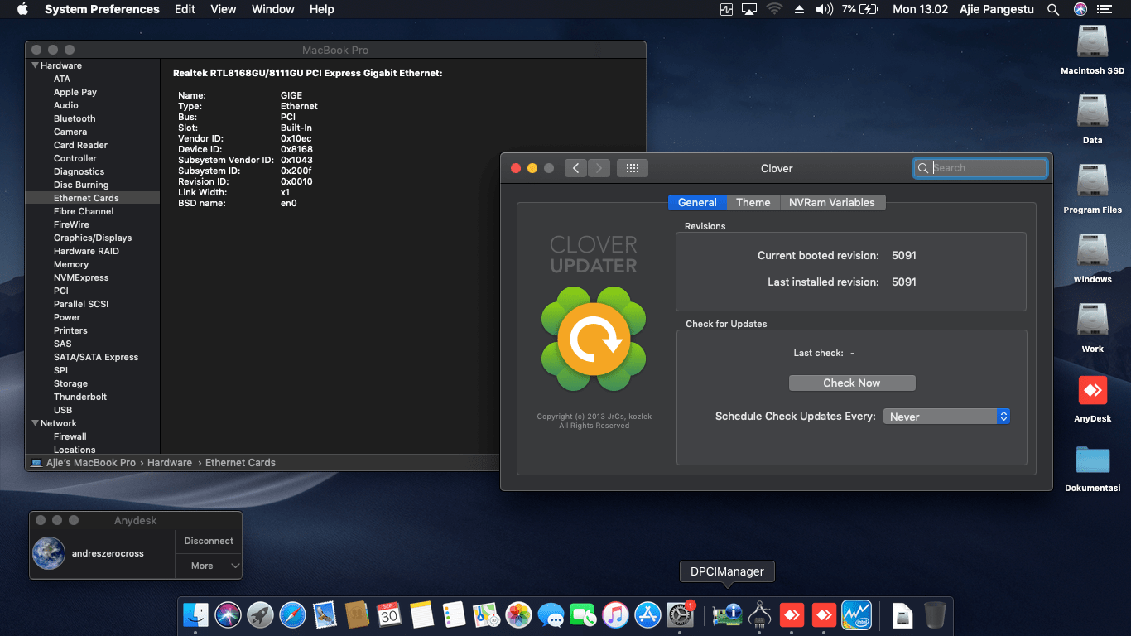1131x636 pixels.
Task: Collapse the Hardware section triangle
Action: 35,65
